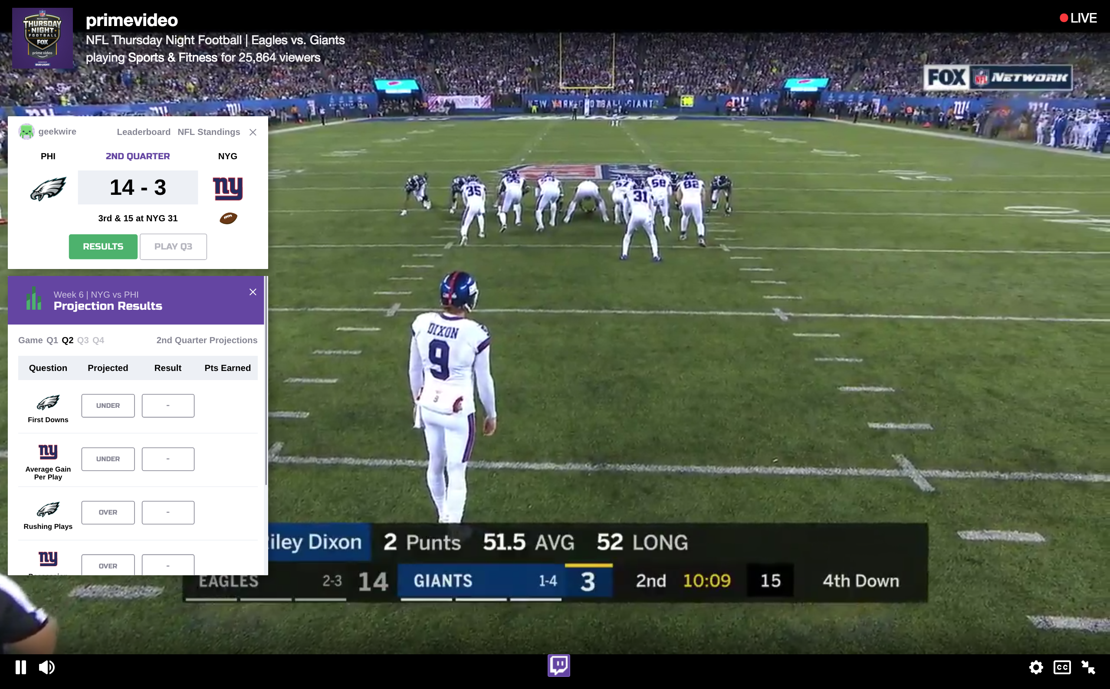Viewport: 1110px width, 689px height.
Task: Close the Projection Results panel
Action: click(x=252, y=291)
